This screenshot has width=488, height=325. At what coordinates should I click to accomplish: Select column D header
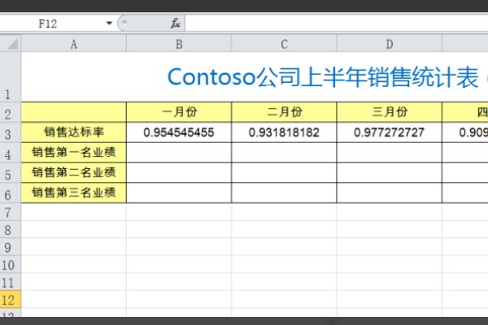tap(390, 44)
